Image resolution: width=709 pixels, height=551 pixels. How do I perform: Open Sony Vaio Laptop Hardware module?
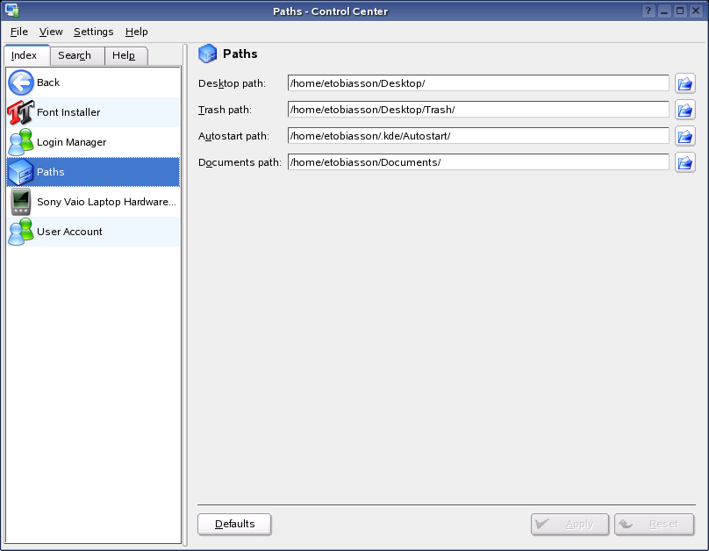click(105, 202)
